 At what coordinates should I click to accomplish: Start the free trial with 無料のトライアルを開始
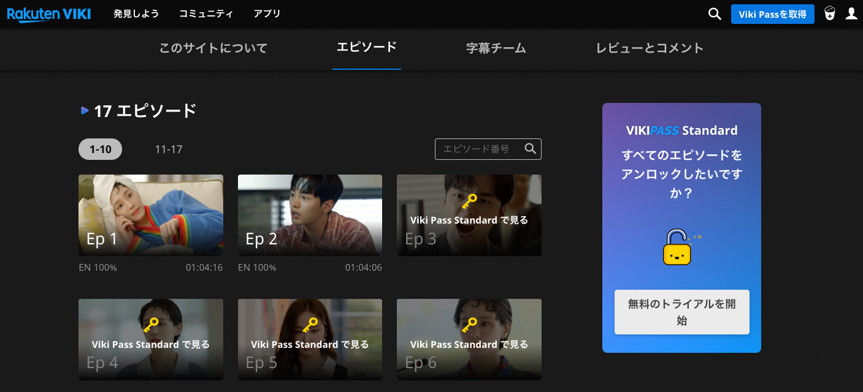682,312
